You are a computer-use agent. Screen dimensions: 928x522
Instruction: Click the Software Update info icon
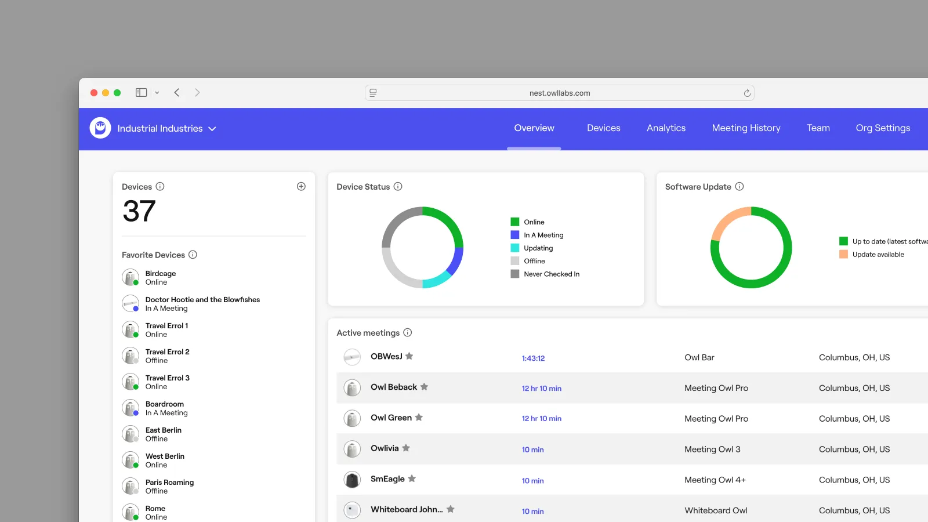pyautogui.click(x=739, y=186)
